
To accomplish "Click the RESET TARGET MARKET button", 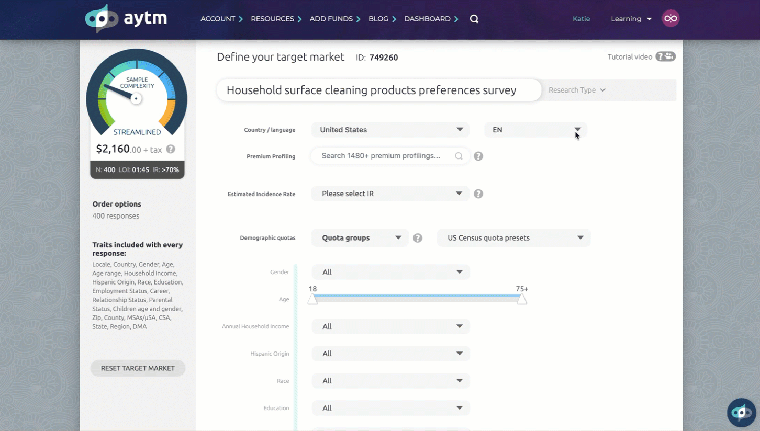I will (138, 368).
